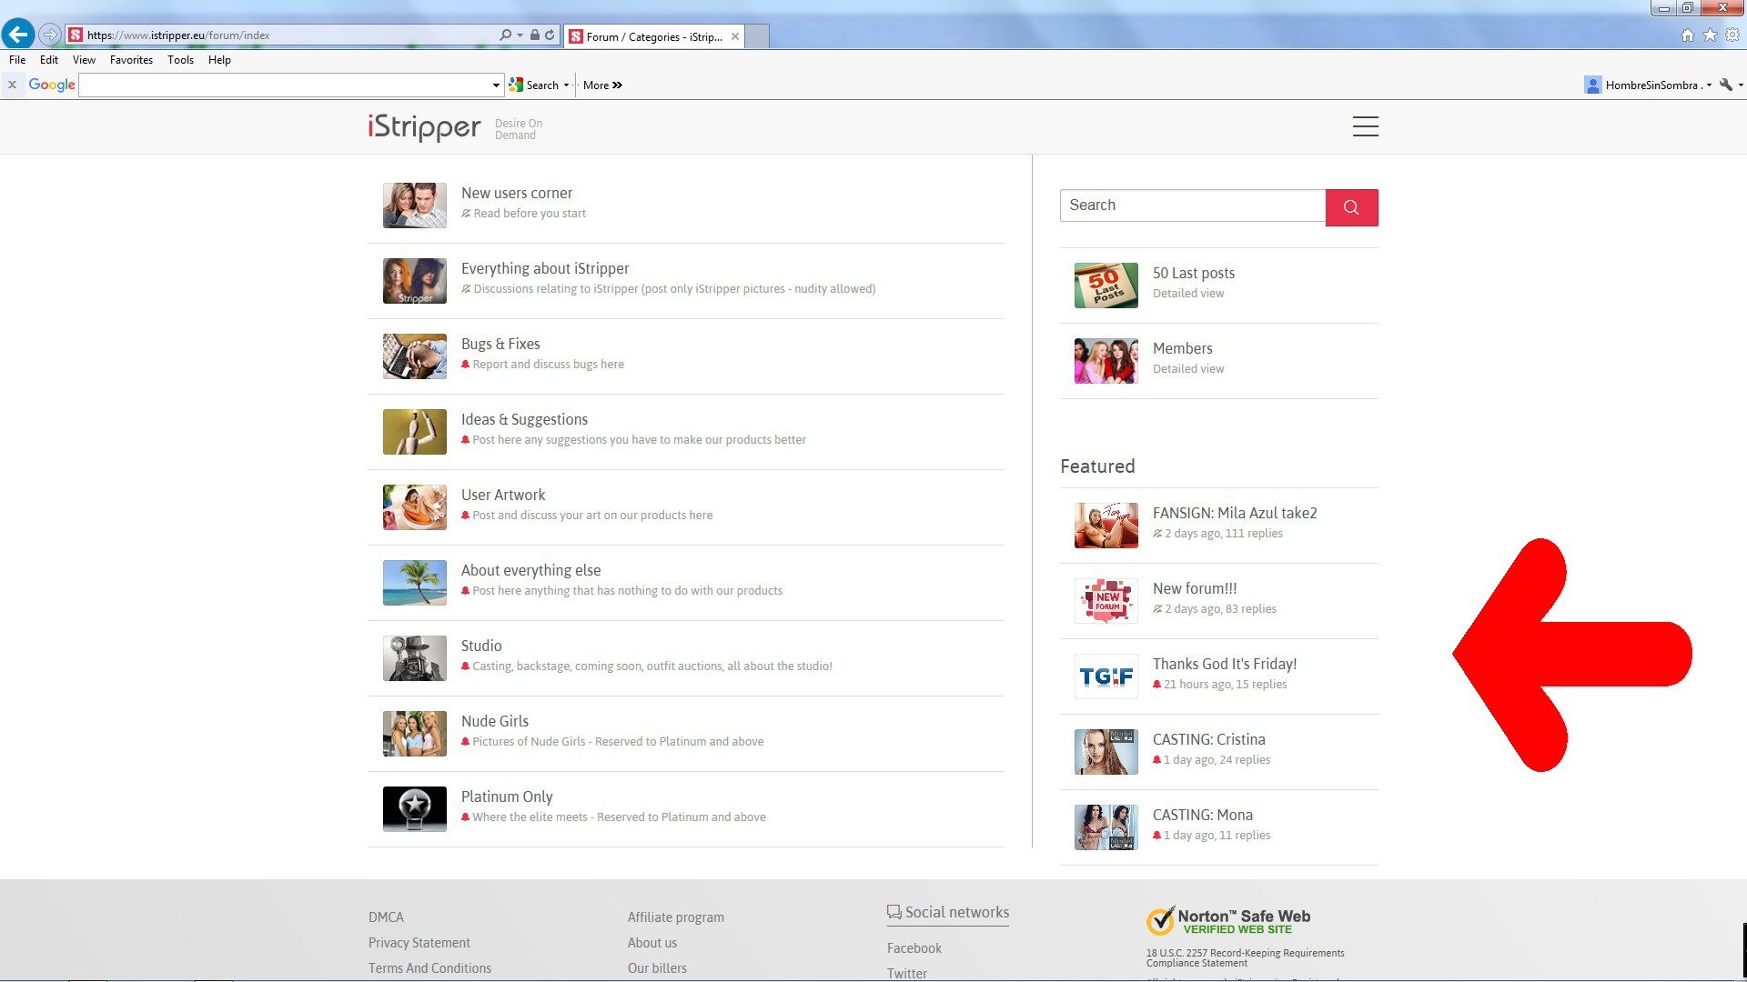Click the 50 Last Posts thumbnail
Viewport: 1747px width, 982px height.
coord(1106,286)
